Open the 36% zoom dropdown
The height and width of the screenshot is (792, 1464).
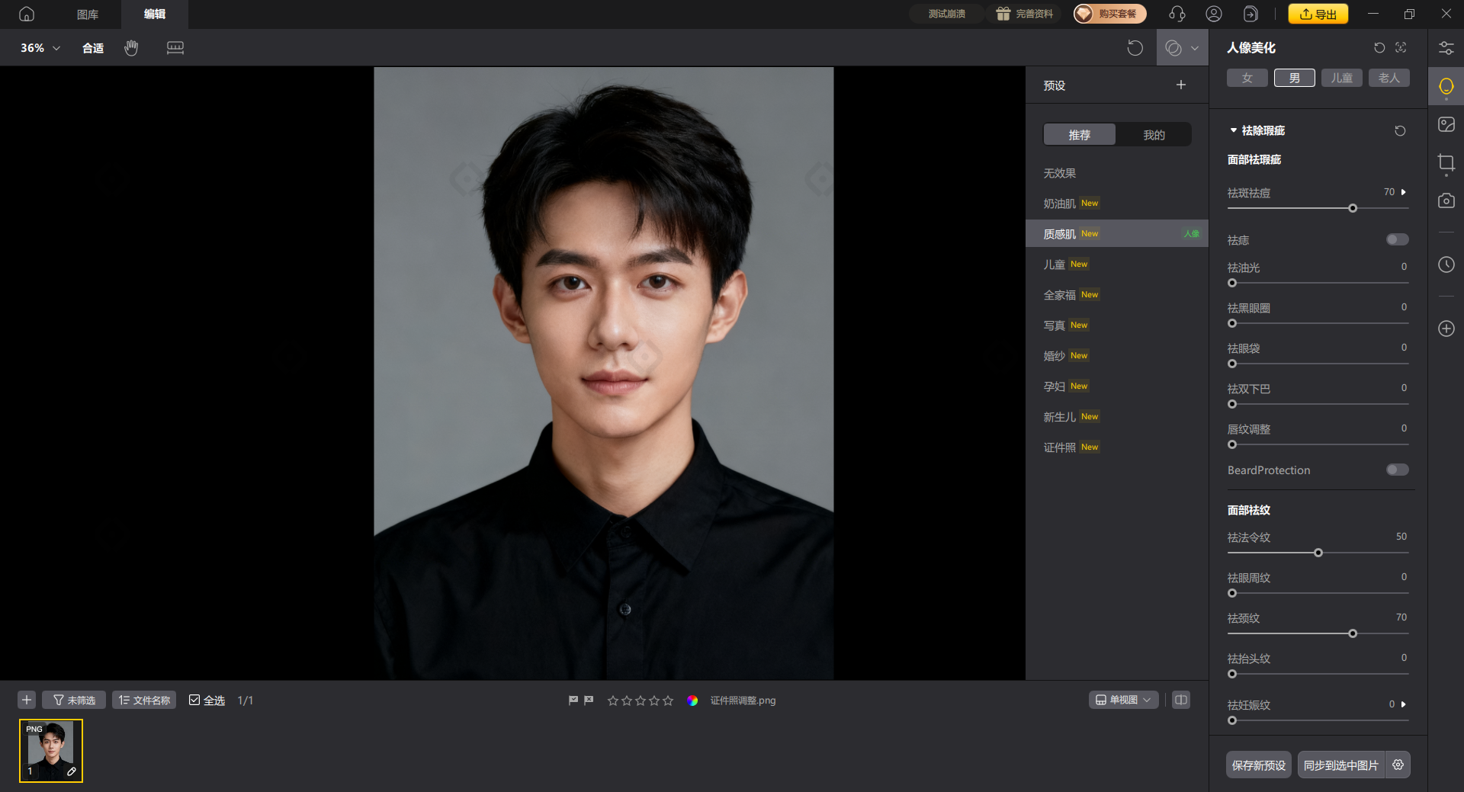click(40, 48)
